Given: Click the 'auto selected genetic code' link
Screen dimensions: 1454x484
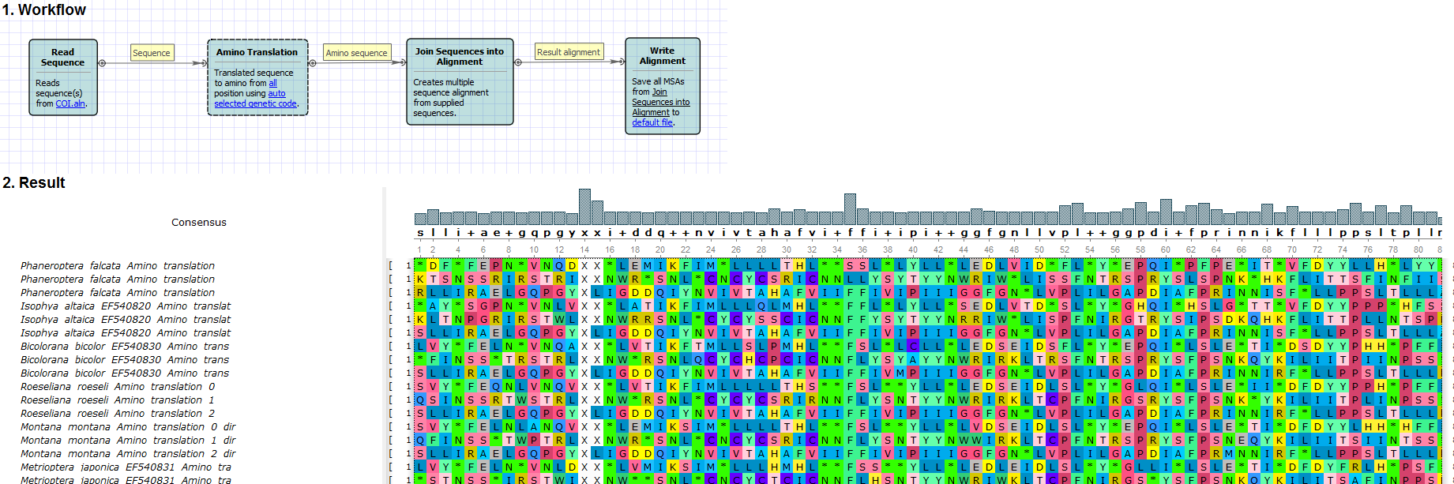Looking at the screenshot, I should (255, 103).
